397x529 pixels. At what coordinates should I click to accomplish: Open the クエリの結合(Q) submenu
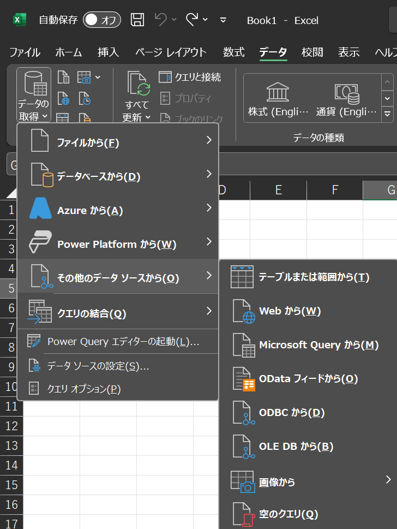click(x=118, y=311)
